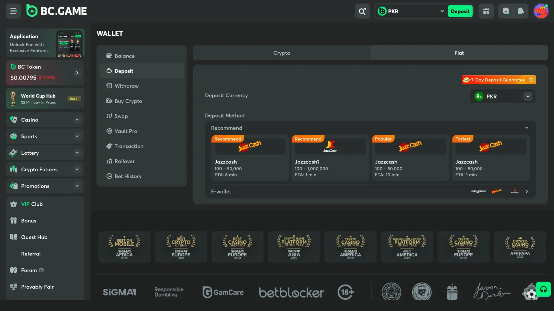Viewport: 554px width, 311px height.
Task: Click the green Deposit header button
Action: (x=460, y=11)
